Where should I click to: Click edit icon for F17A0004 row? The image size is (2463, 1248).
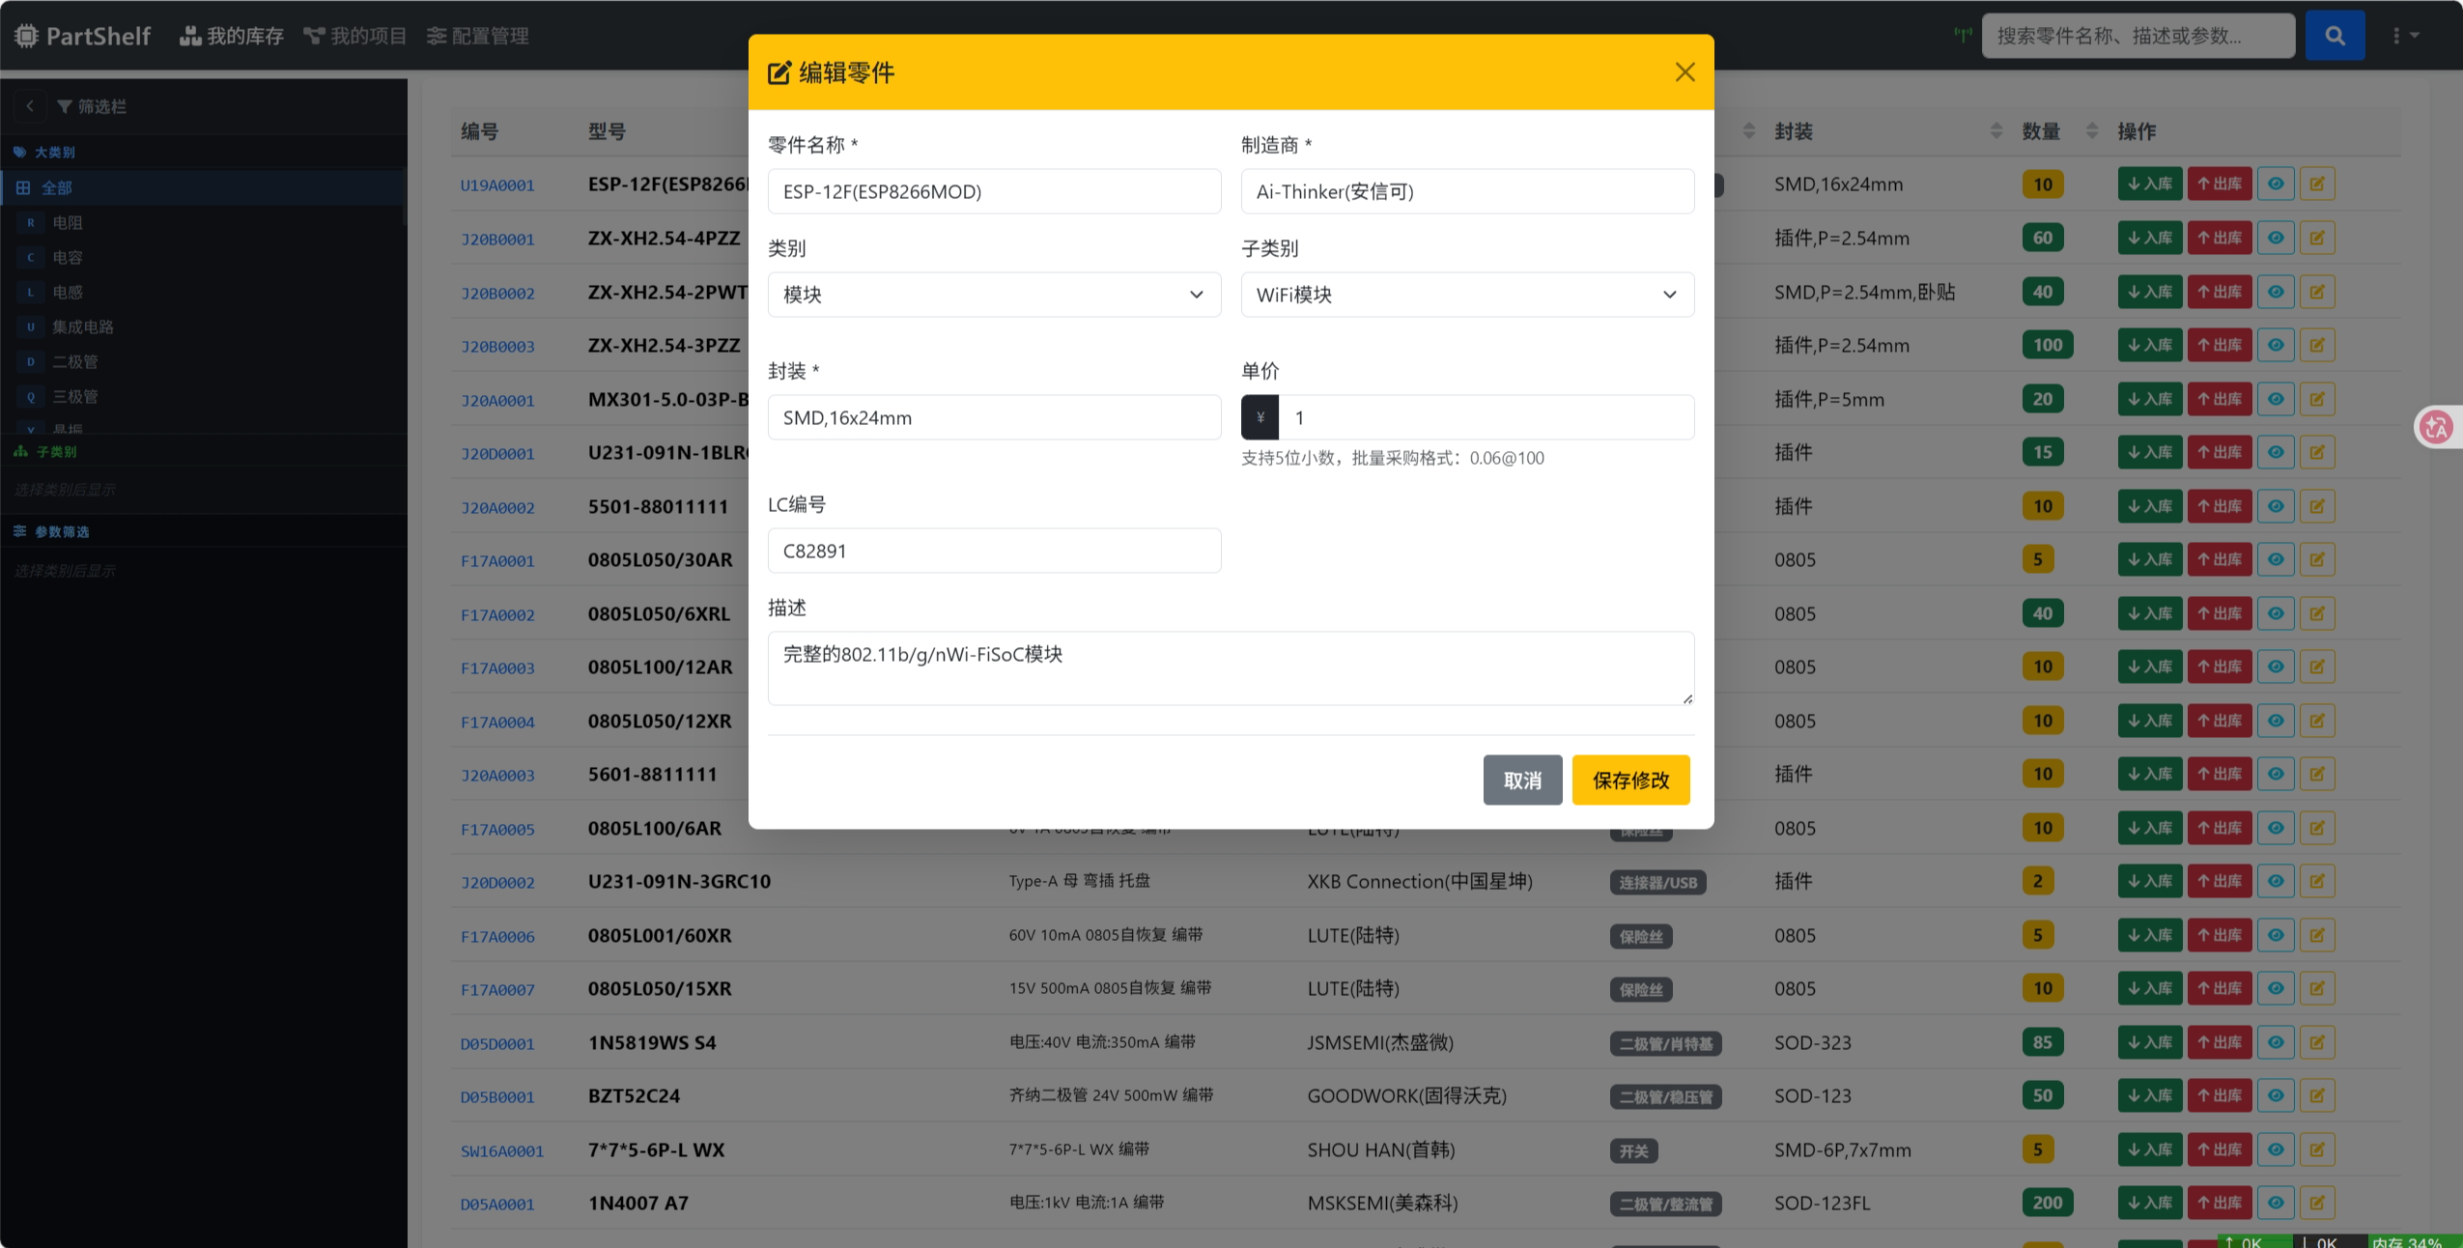(x=2317, y=721)
